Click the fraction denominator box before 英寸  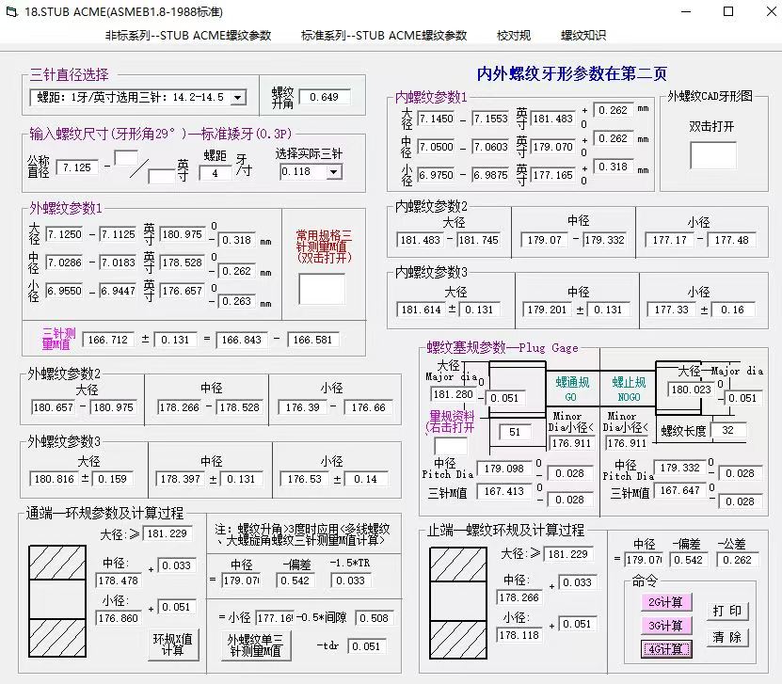coord(161,177)
